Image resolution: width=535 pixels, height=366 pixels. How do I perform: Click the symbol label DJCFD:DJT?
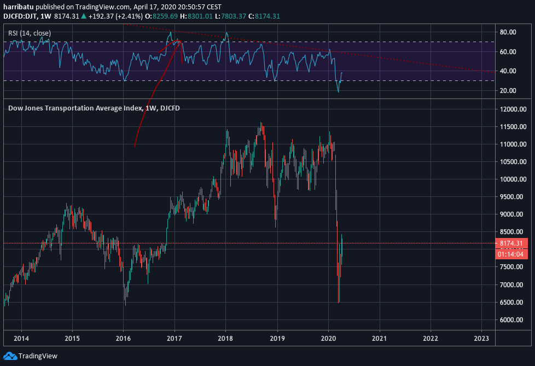click(x=20, y=16)
